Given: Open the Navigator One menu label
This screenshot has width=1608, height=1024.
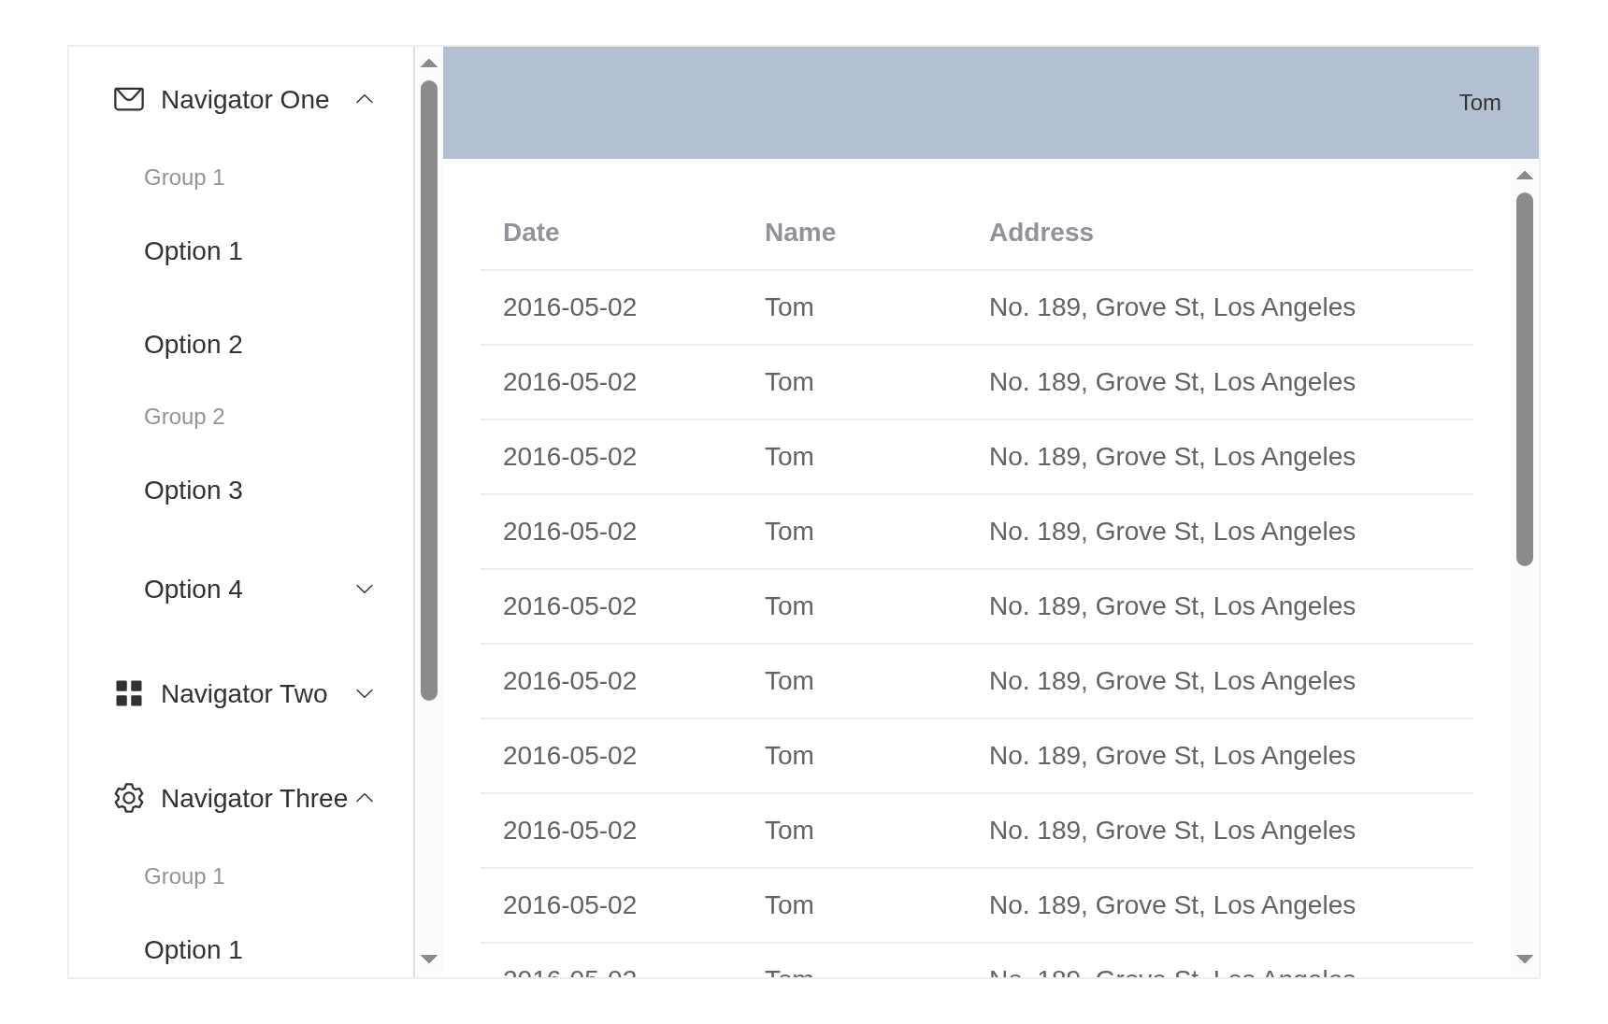Looking at the screenshot, I should click(245, 100).
